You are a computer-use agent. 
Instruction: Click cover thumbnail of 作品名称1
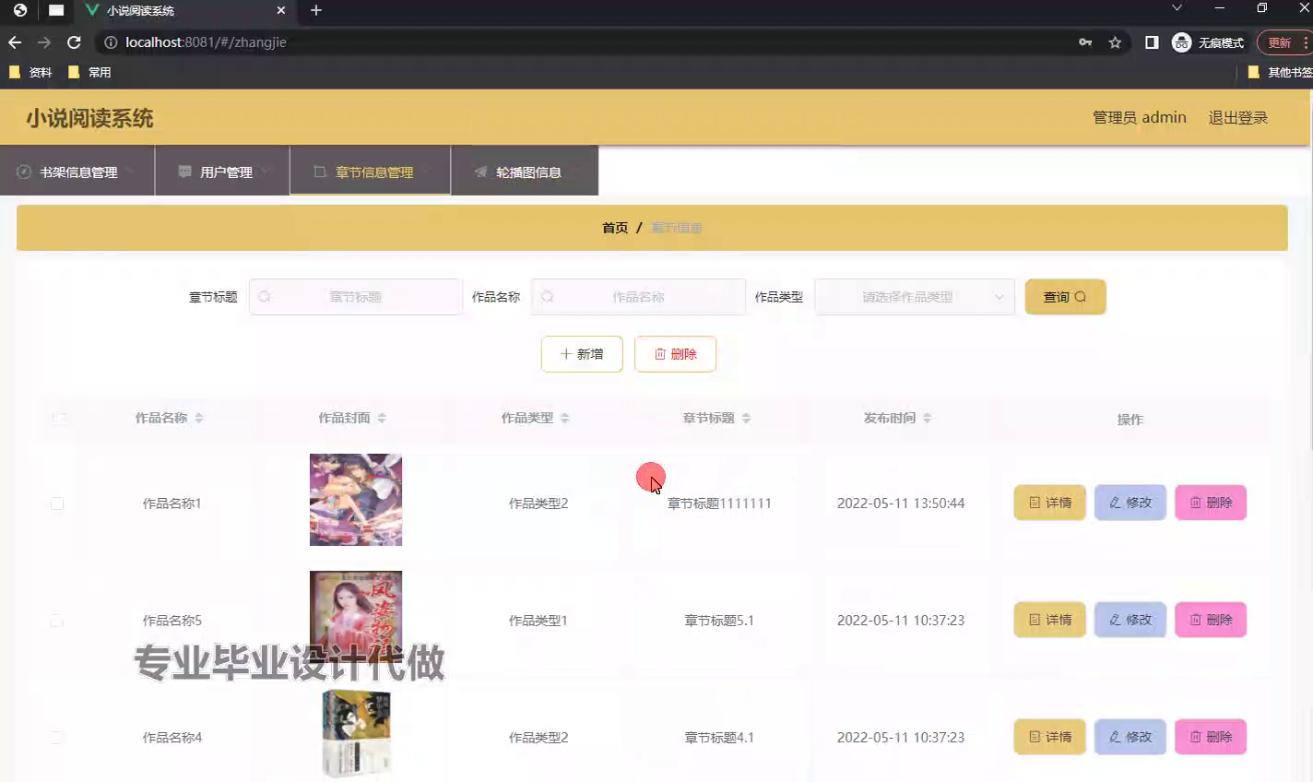(356, 500)
